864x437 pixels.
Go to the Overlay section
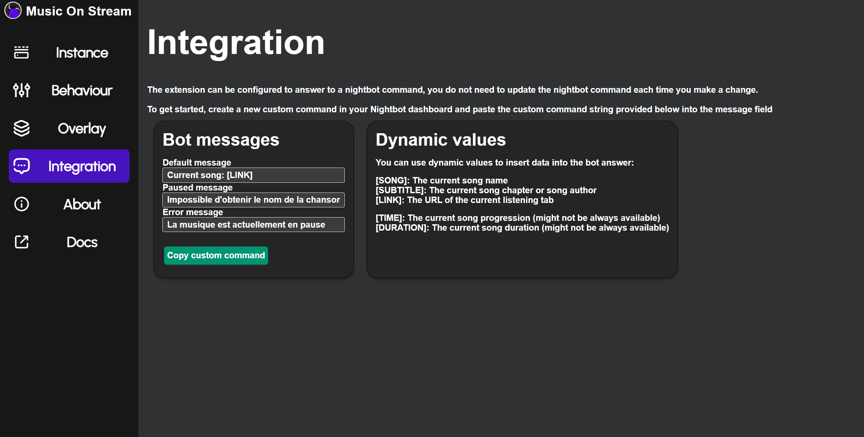pos(82,128)
